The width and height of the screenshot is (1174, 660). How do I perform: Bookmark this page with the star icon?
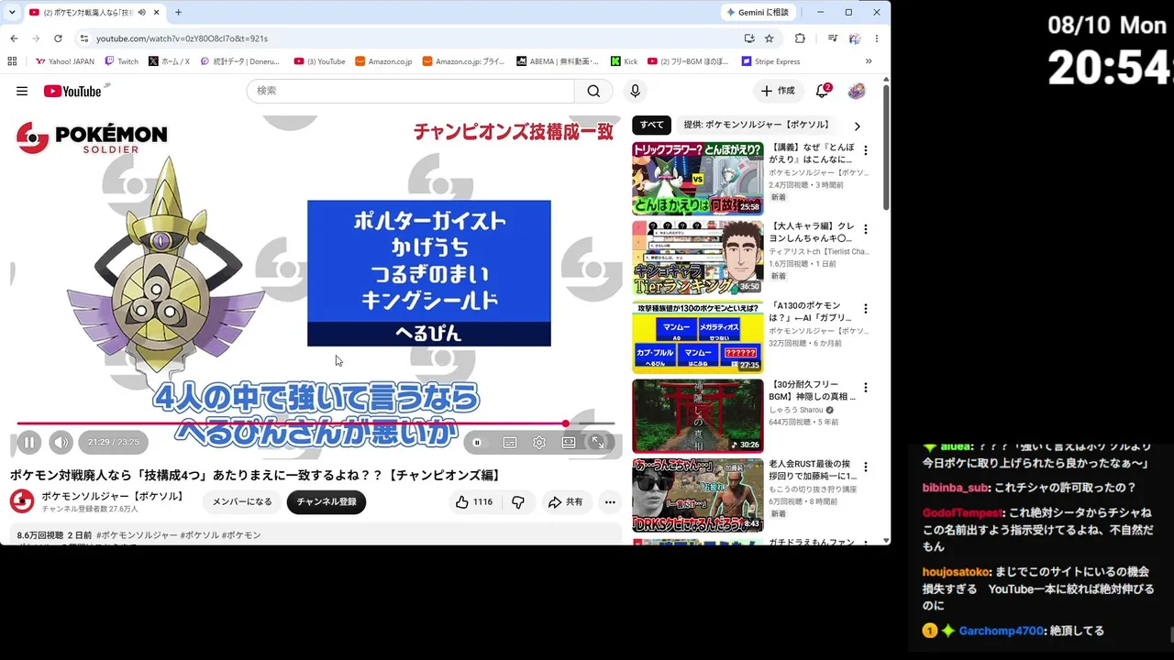(x=770, y=38)
